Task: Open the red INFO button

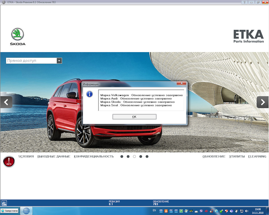Action: (9, 162)
